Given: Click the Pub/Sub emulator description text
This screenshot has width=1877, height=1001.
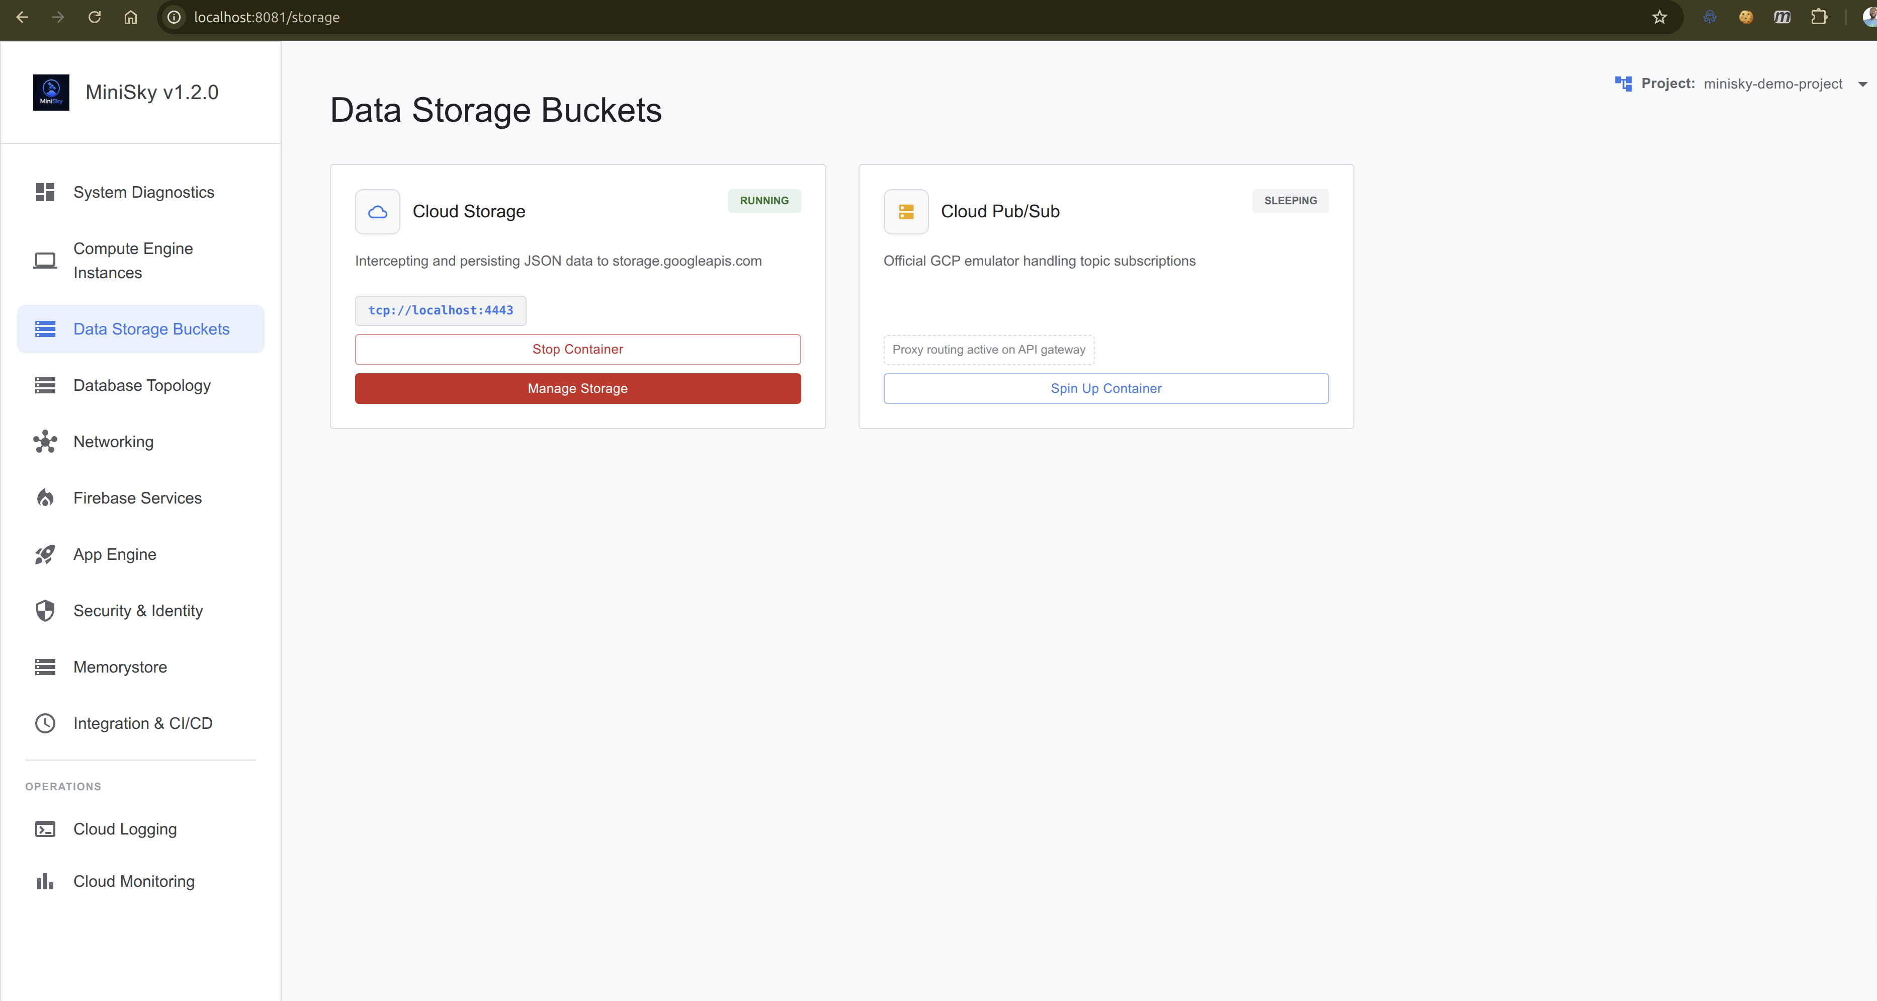Looking at the screenshot, I should click(1039, 262).
